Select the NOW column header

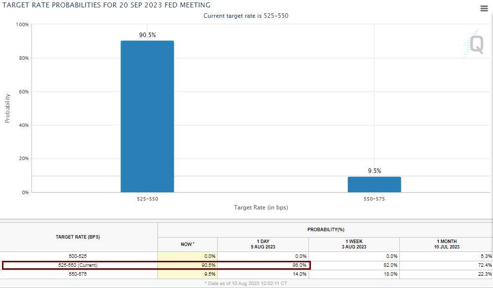pyautogui.click(x=187, y=244)
